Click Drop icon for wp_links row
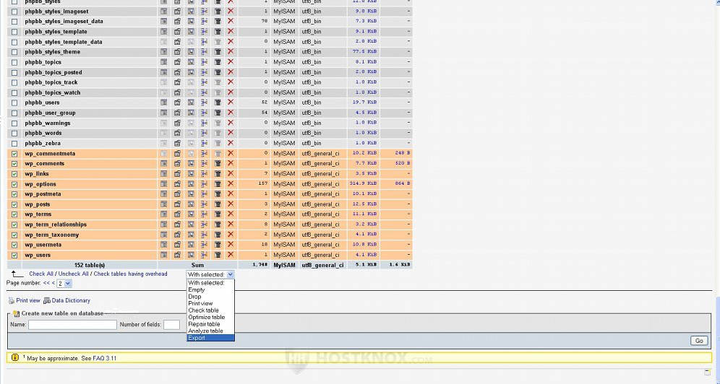Screen dimensions: 720x384 [231, 174]
